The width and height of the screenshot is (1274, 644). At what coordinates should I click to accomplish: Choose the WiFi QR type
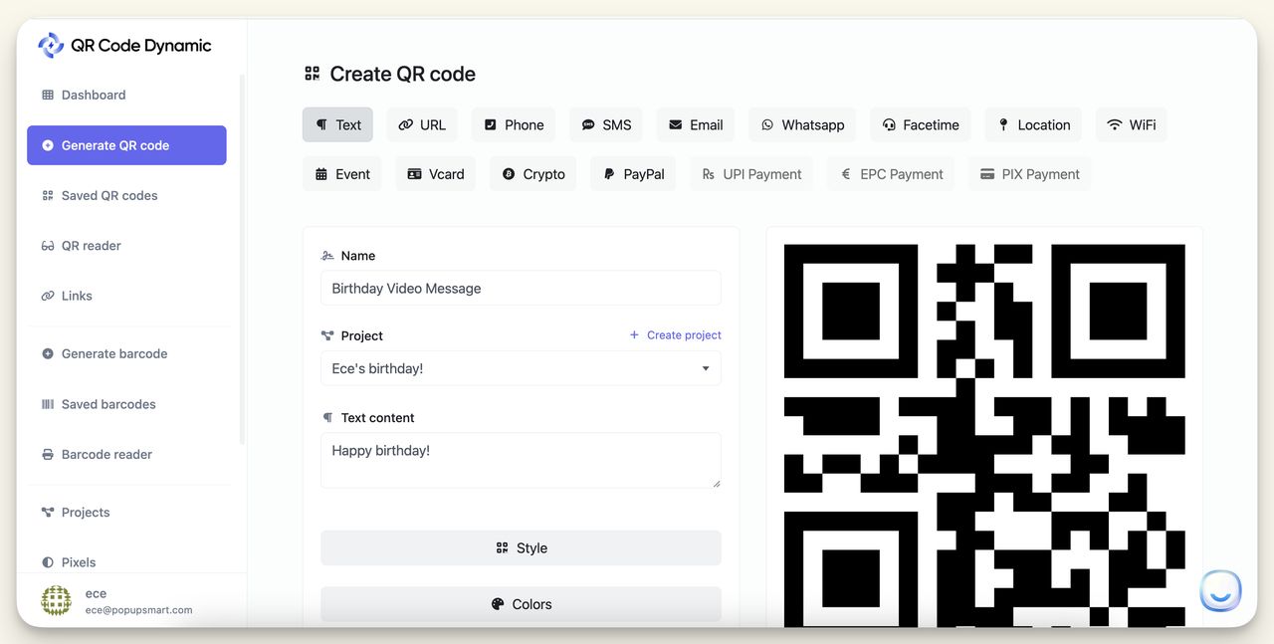point(1131,125)
